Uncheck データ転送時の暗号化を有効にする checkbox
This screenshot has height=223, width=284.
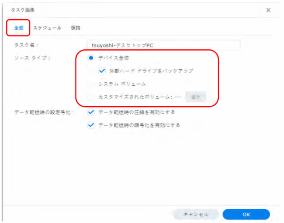pos(91,125)
